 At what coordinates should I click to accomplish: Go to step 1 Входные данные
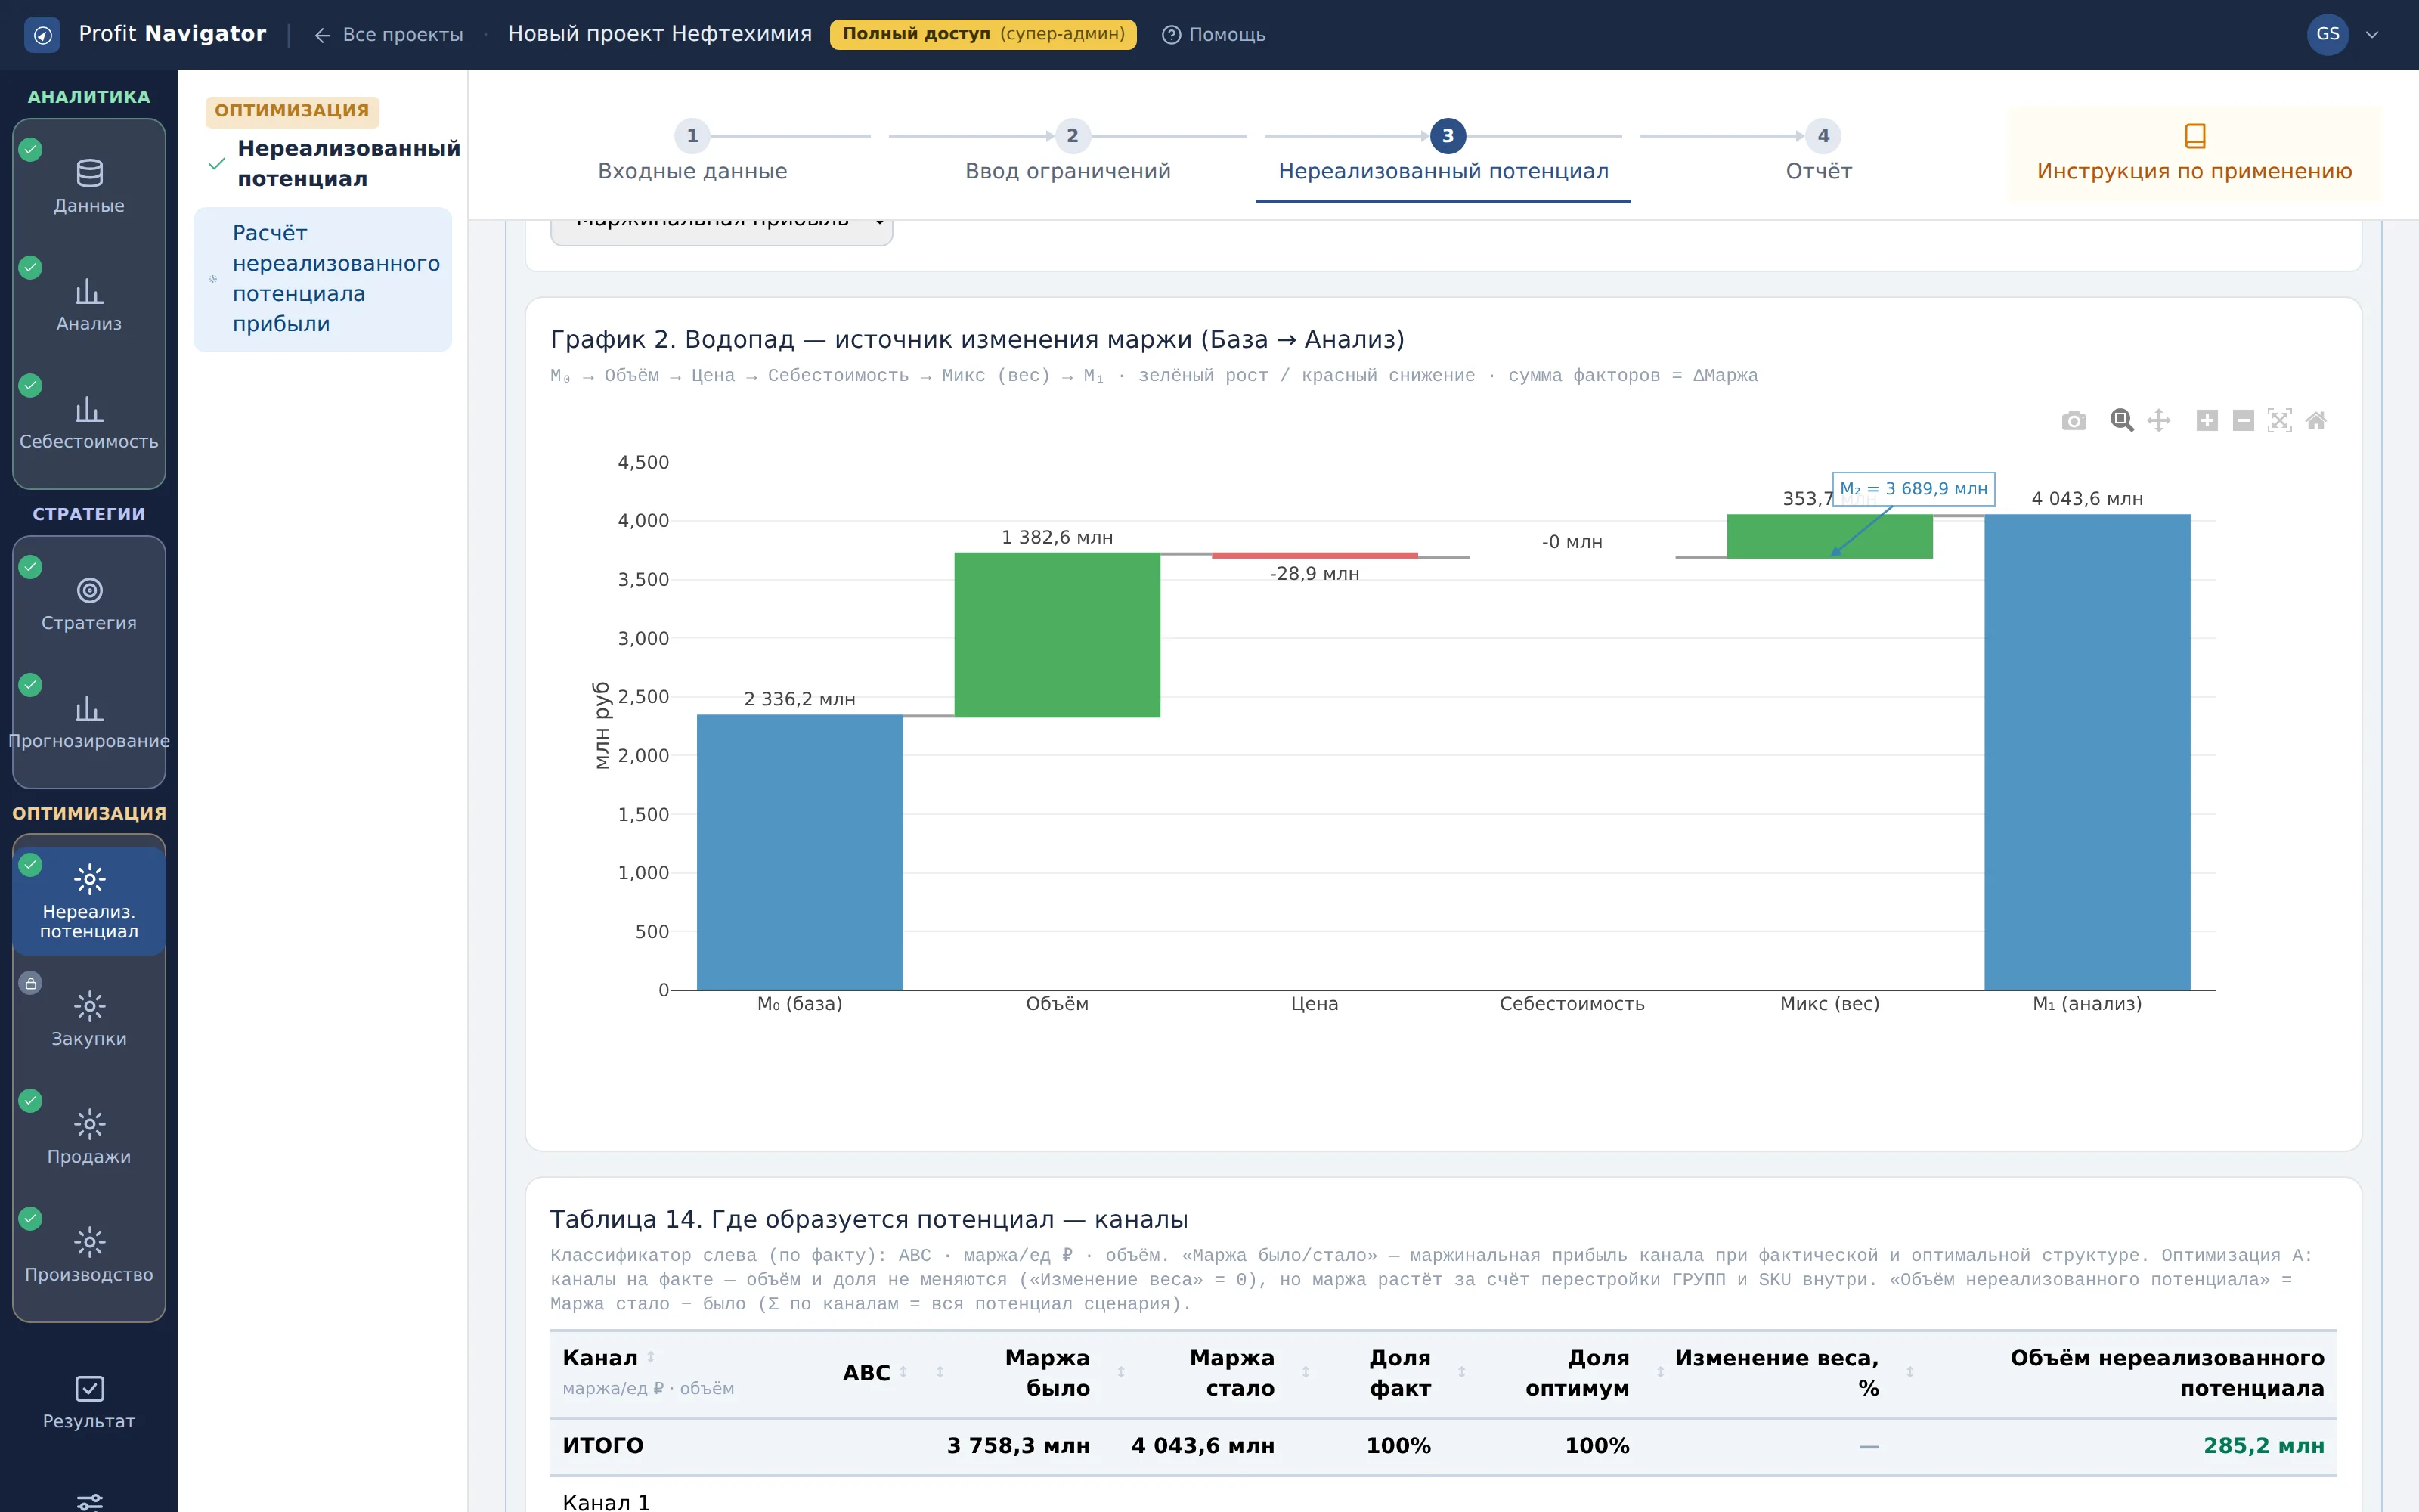(692, 152)
